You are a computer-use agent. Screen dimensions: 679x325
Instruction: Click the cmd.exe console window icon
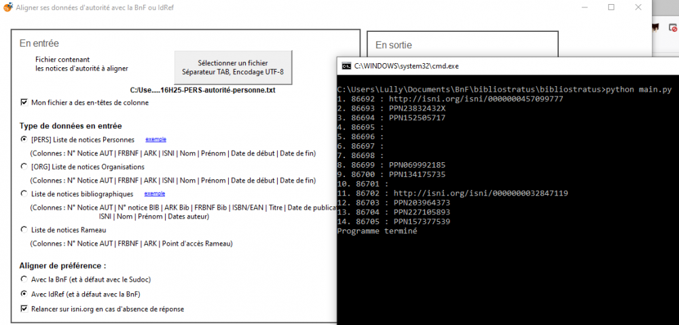[x=346, y=66]
